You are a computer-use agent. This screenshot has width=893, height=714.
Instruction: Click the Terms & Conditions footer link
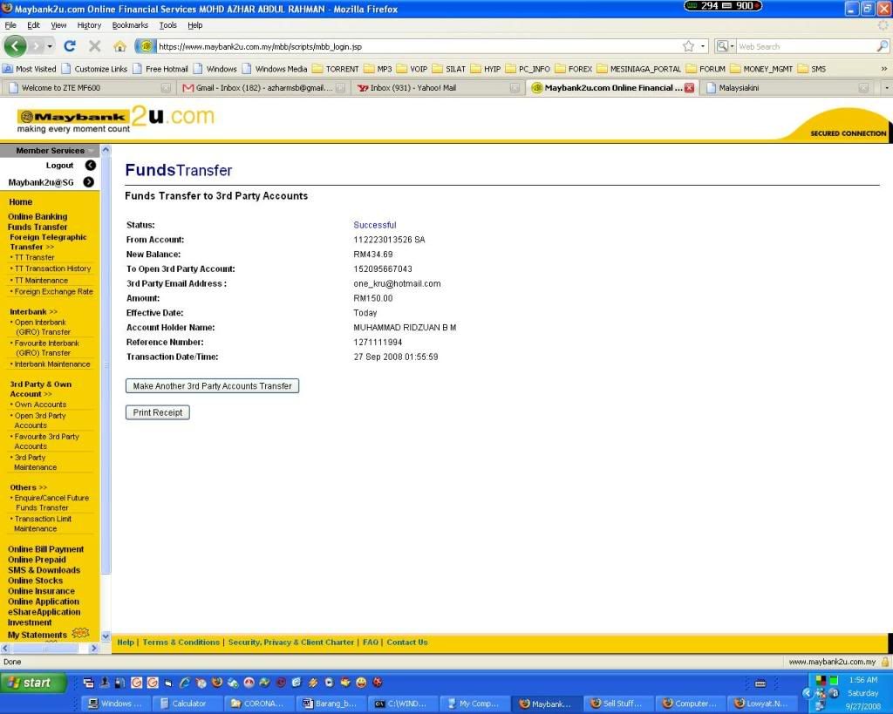181,643
